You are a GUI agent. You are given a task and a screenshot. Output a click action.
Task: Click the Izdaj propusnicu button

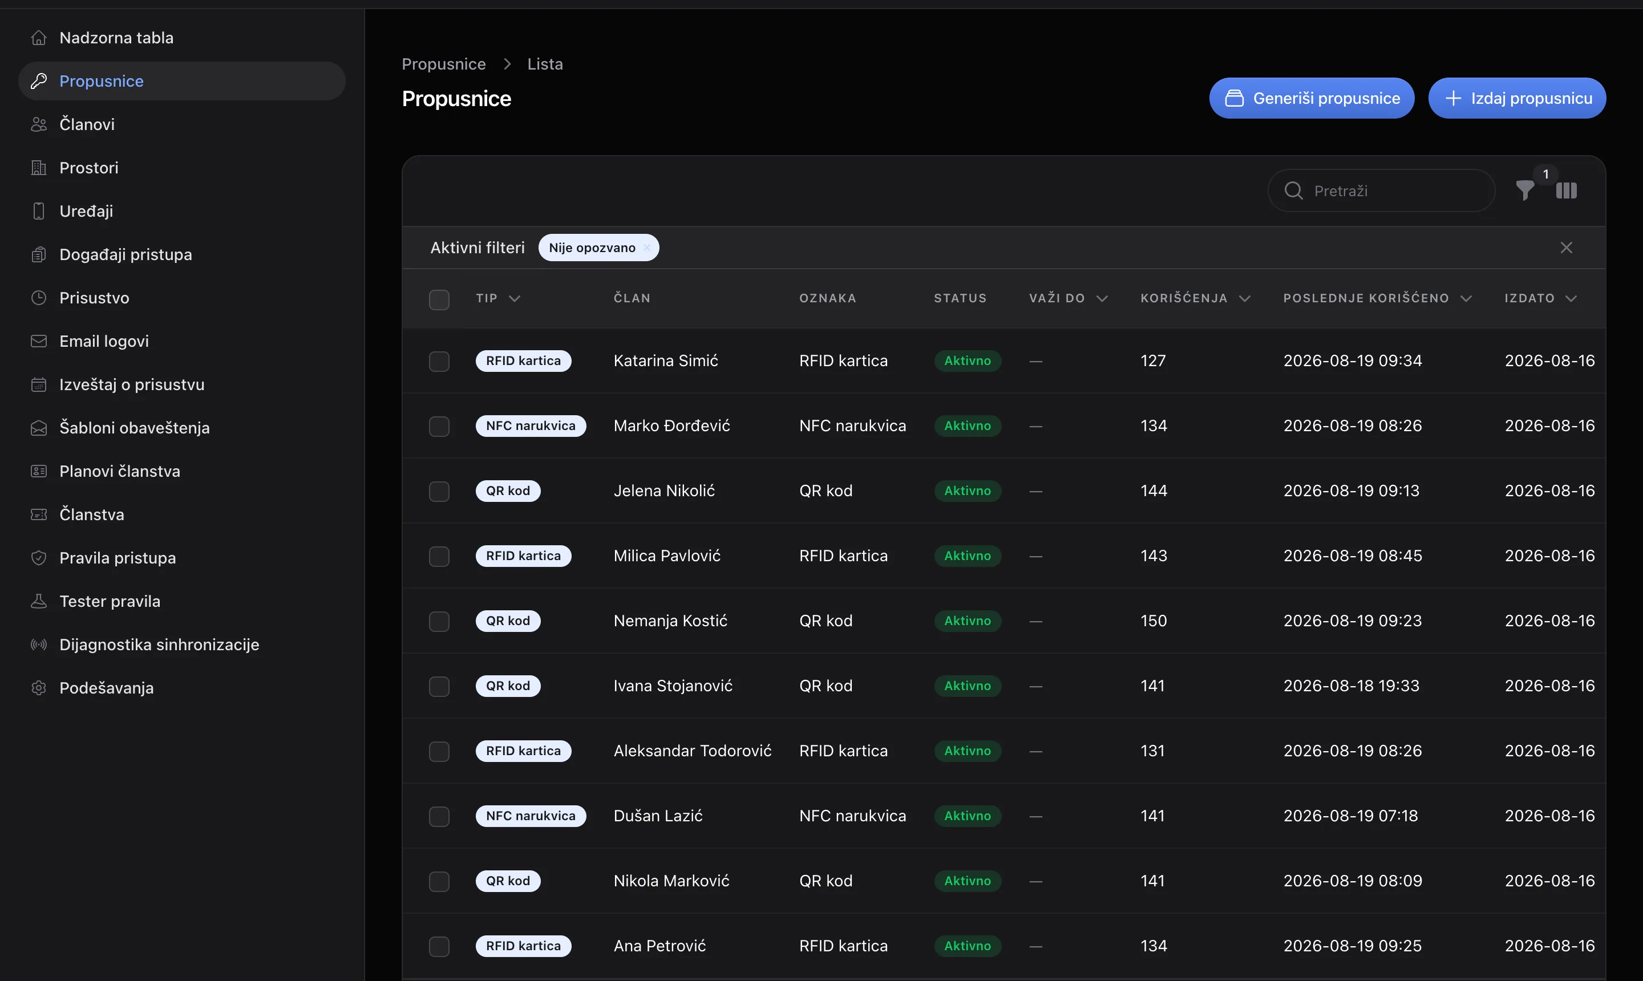[1517, 99]
